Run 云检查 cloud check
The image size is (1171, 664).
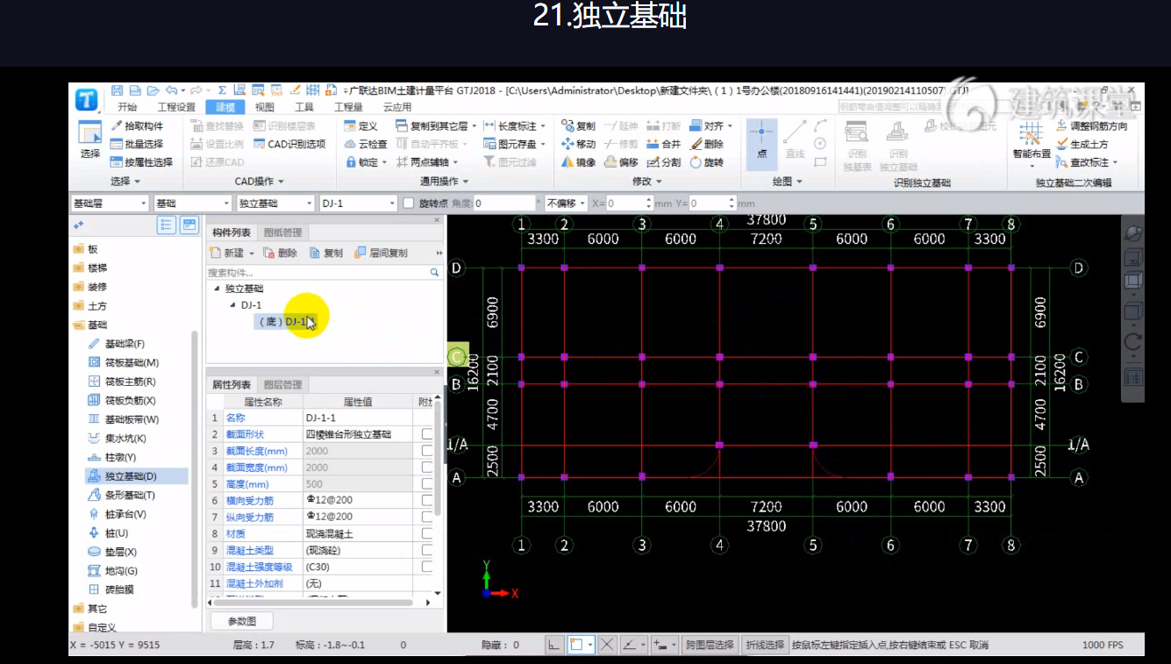(365, 144)
